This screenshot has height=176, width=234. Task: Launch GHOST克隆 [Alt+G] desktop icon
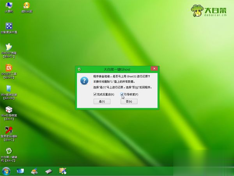coord(9,51)
